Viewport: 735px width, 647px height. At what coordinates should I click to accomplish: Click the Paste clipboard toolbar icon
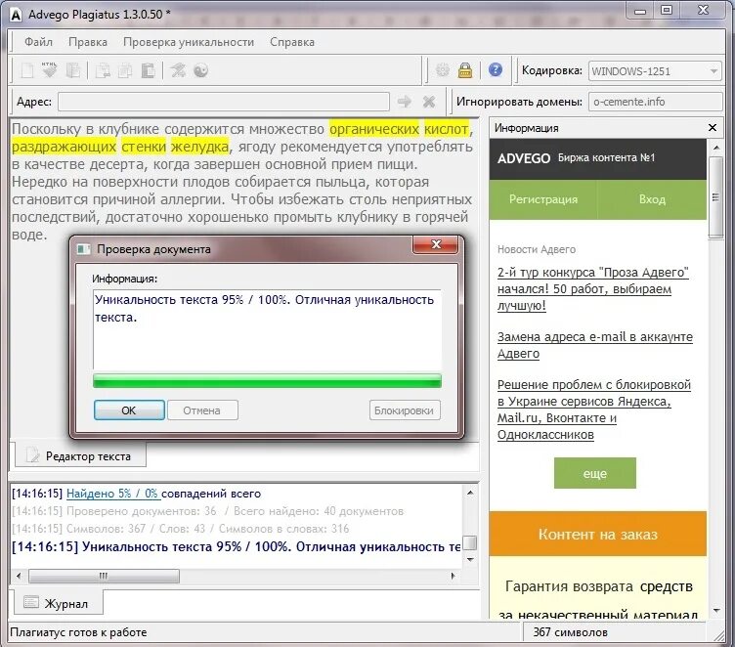pyautogui.click(x=149, y=70)
